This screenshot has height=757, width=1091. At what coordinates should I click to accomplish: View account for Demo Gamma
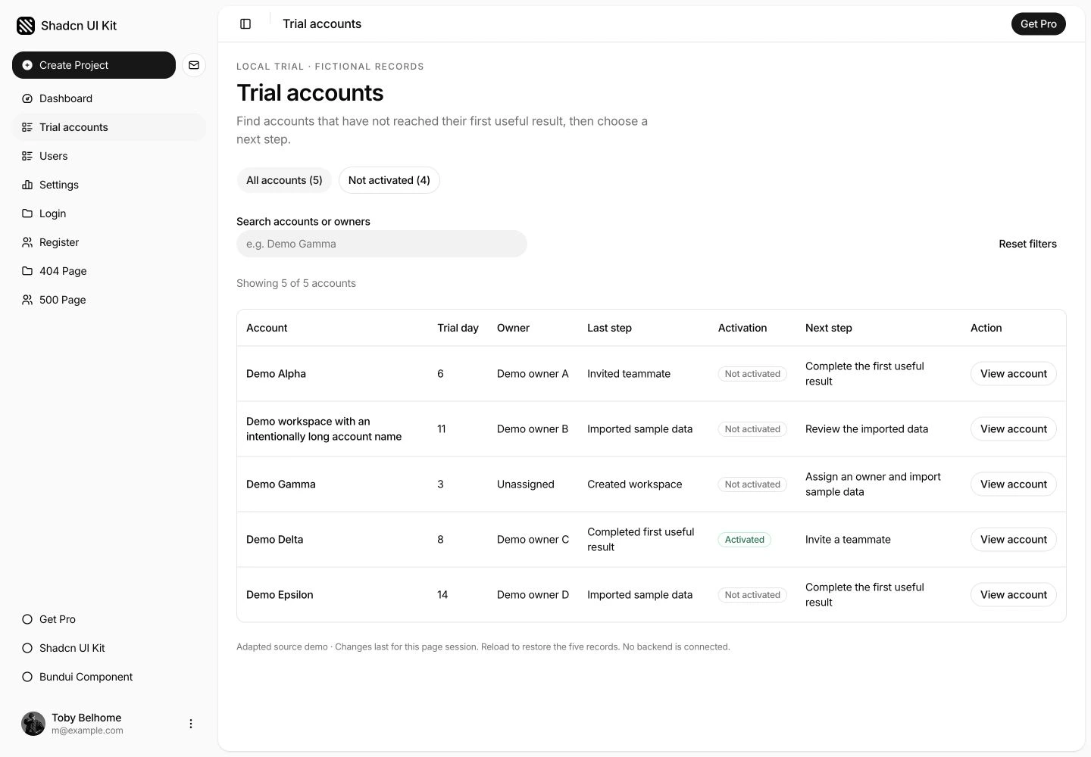(x=1014, y=484)
